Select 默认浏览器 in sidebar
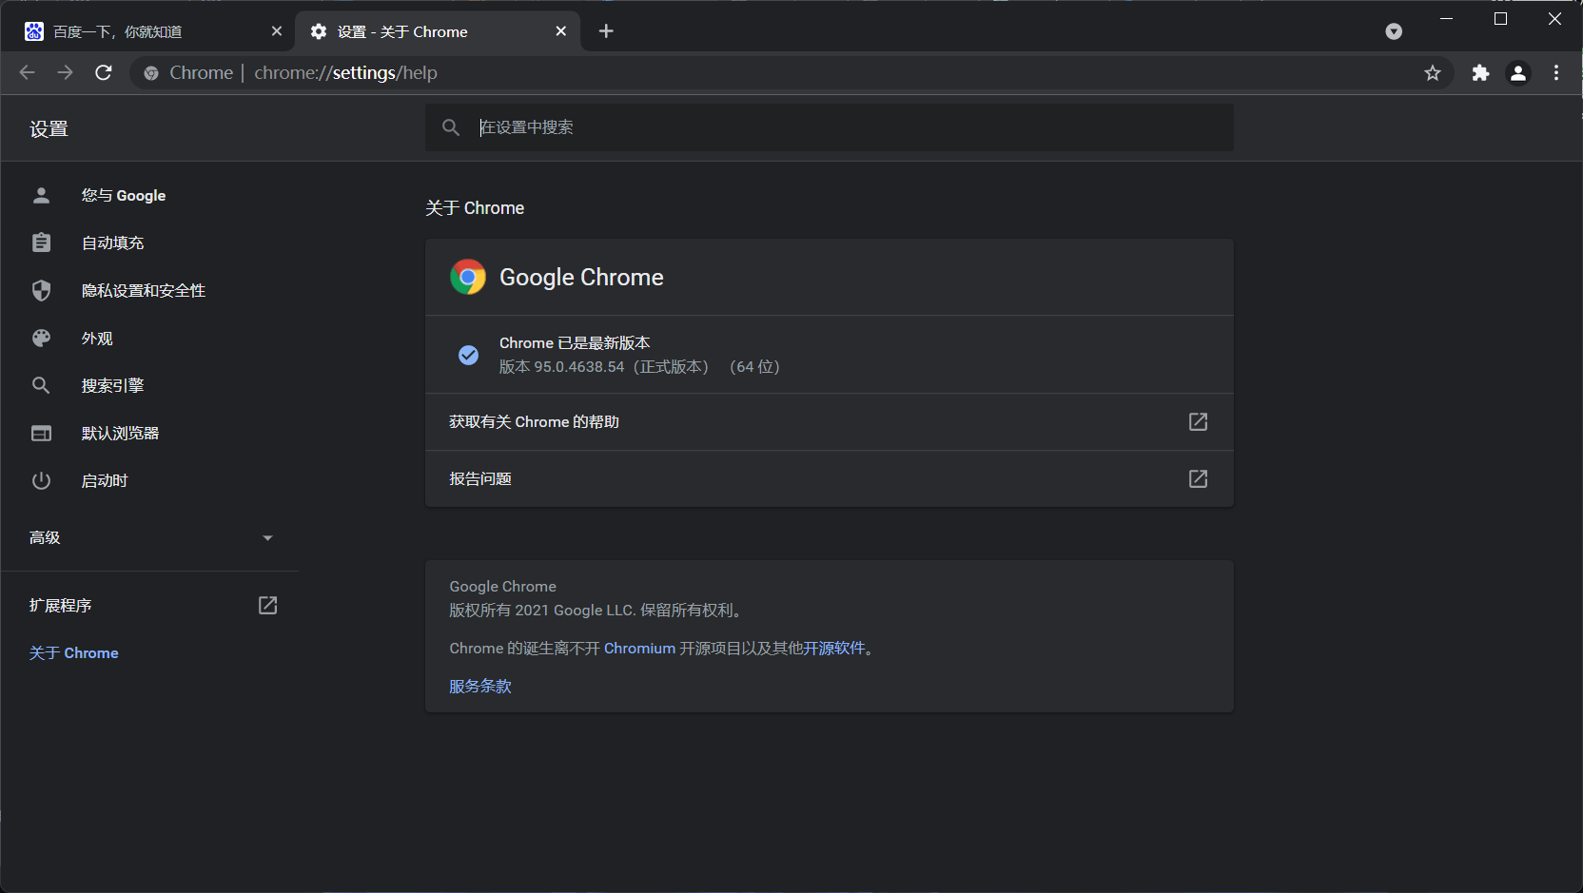This screenshot has height=893, width=1583. coord(120,434)
